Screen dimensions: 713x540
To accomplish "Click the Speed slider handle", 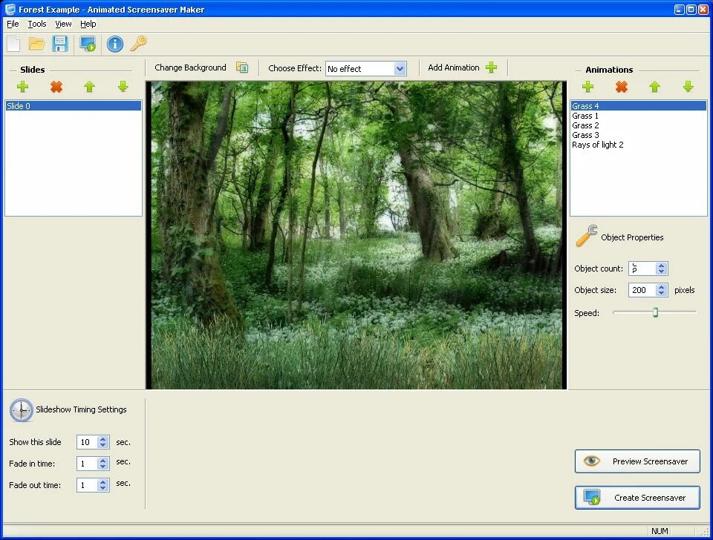I will tap(654, 312).
